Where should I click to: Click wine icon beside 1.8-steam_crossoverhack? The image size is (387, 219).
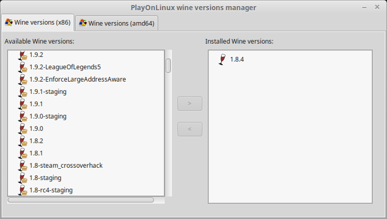[x=23, y=165]
